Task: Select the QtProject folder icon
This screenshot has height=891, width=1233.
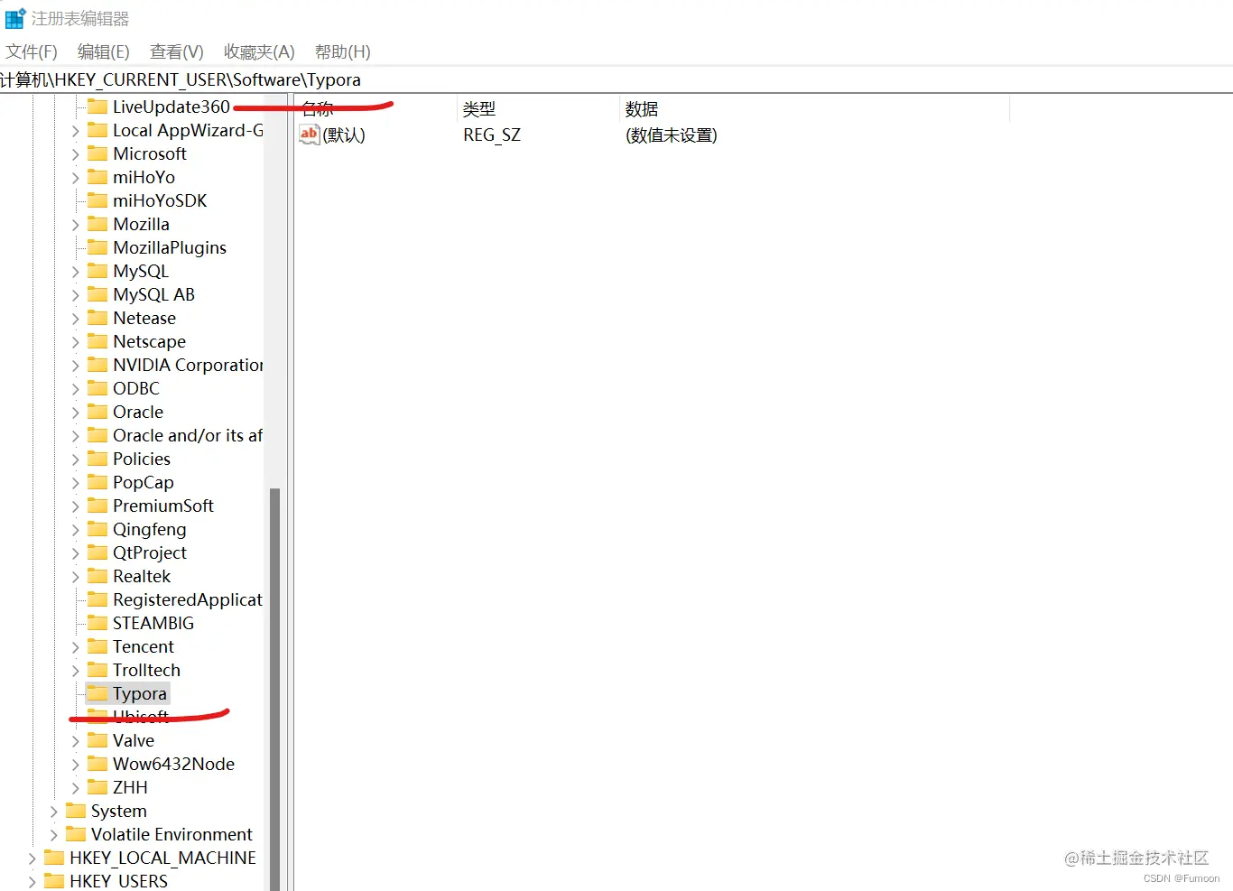Action: click(x=97, y=552)
